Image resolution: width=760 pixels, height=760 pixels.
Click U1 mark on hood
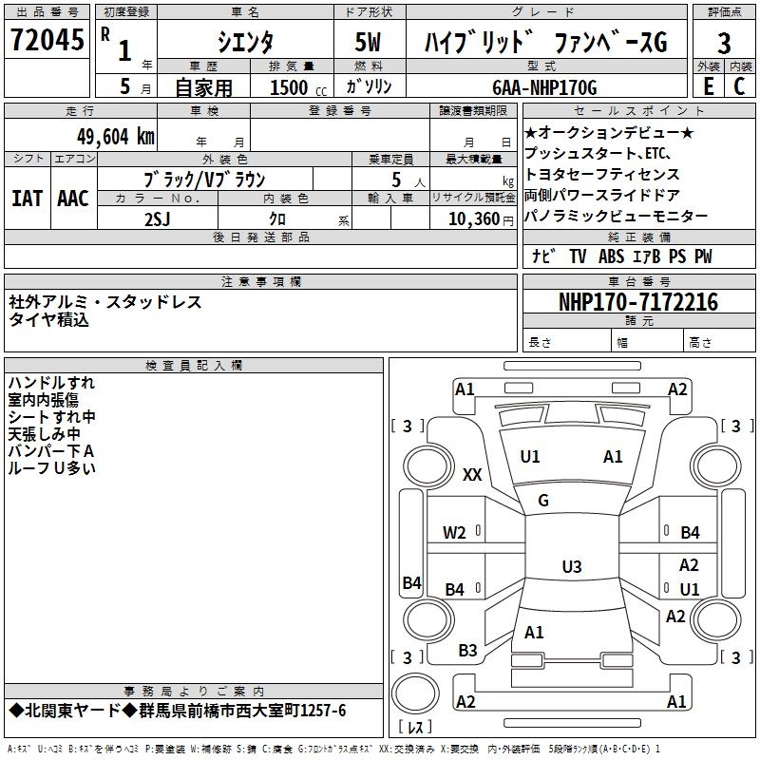pyautogui.click(x=530, y=457)
